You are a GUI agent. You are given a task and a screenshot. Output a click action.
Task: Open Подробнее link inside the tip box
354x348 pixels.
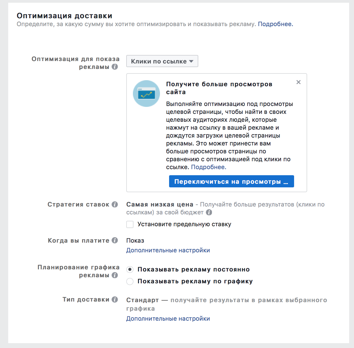(208, 167)
